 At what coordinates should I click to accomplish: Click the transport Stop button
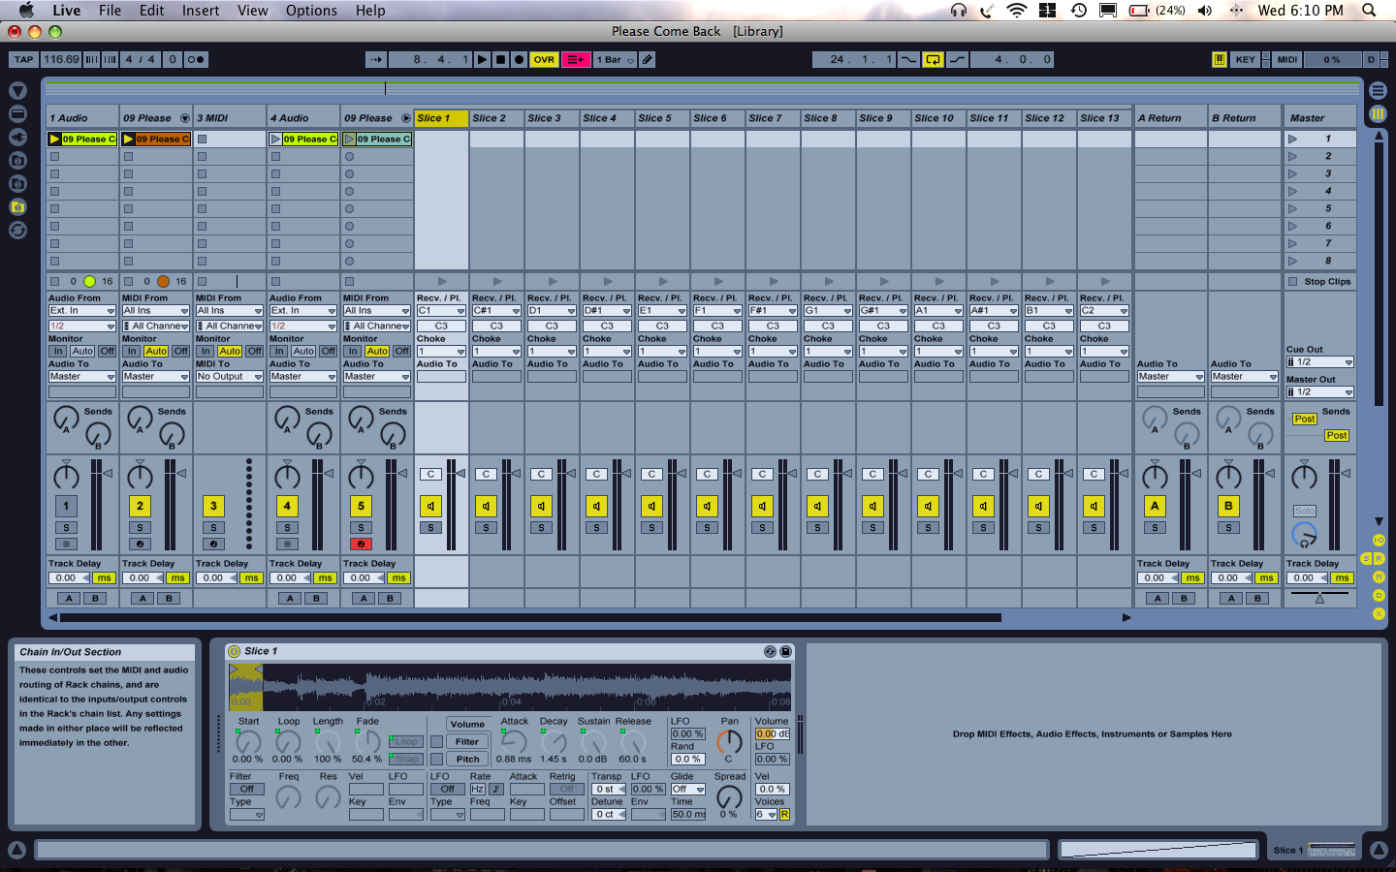click(500, 59)
